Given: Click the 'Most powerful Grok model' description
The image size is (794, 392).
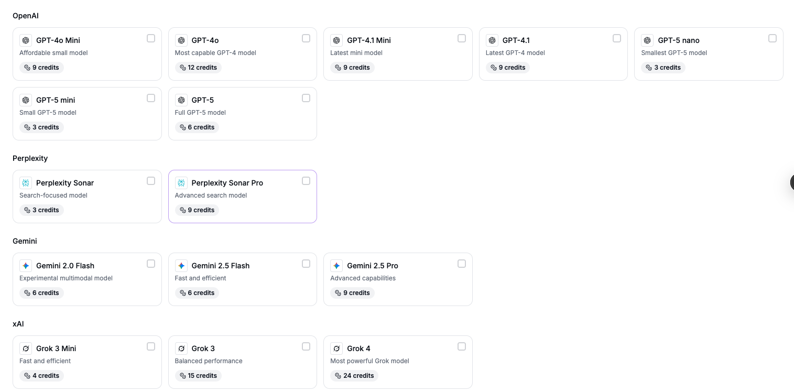Looking at the screenshot, I should (369, 361).
